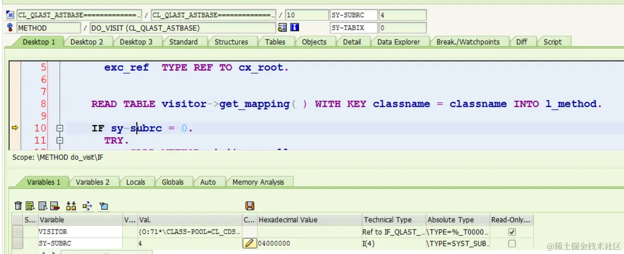
Task: Select the SY-SUBRC variable name cell
Action: (80, 243)
